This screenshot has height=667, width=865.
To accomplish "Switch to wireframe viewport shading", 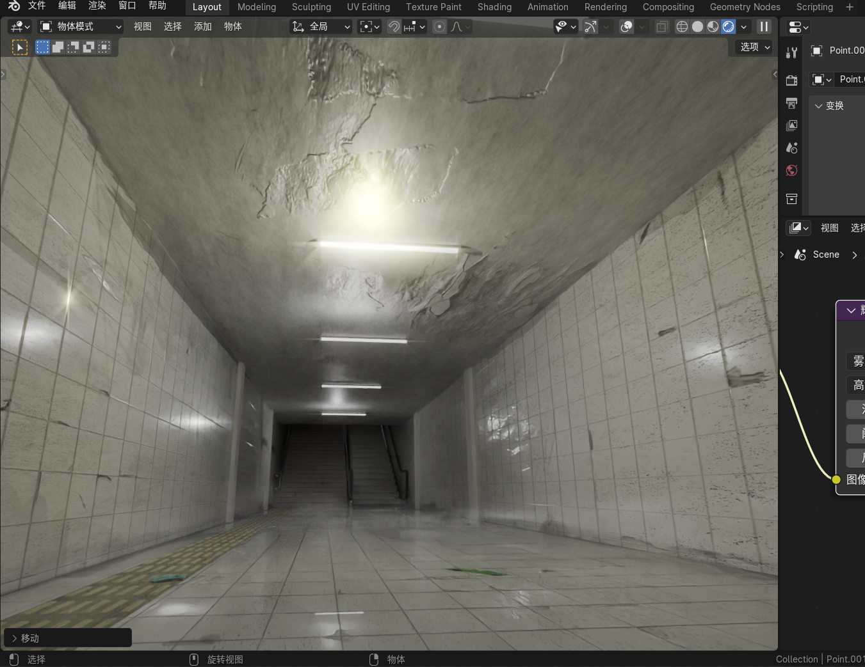I will [x=682, y=26].
